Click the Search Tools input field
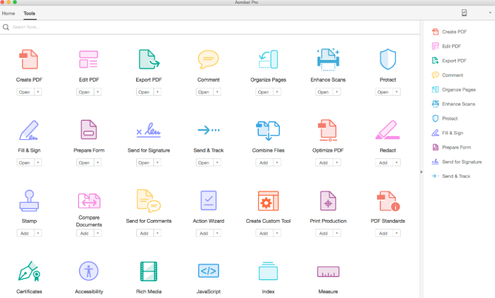 click(108, 27)
